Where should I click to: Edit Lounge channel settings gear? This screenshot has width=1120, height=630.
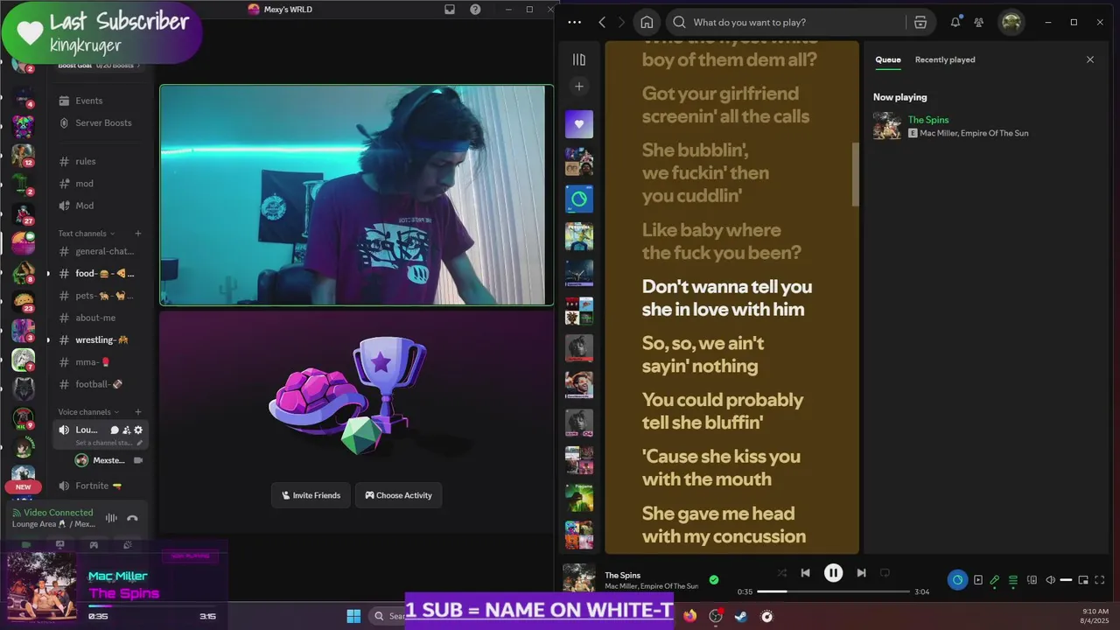[x=138, y=430]
